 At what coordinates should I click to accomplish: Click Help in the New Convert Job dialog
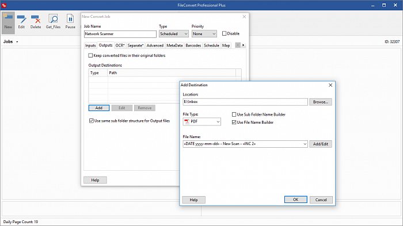point(95,180)
